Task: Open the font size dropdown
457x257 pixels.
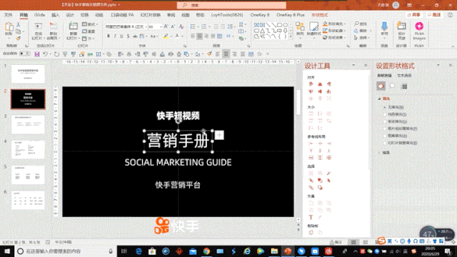Action: (x=161, y=27)
